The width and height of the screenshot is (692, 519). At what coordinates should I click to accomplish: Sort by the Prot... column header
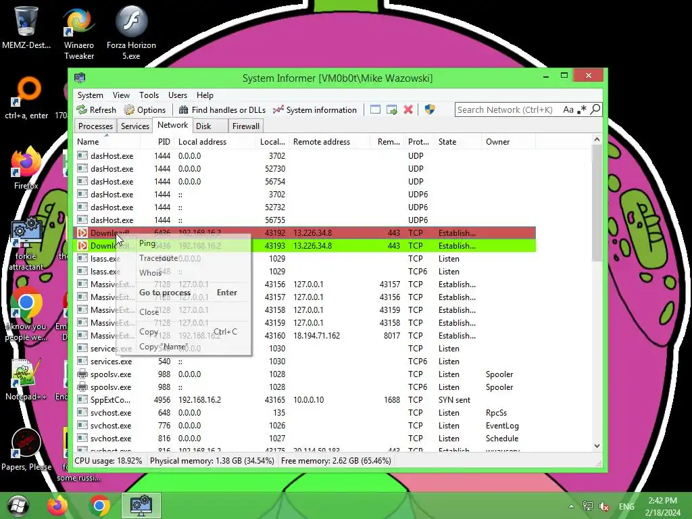point(418,142)
